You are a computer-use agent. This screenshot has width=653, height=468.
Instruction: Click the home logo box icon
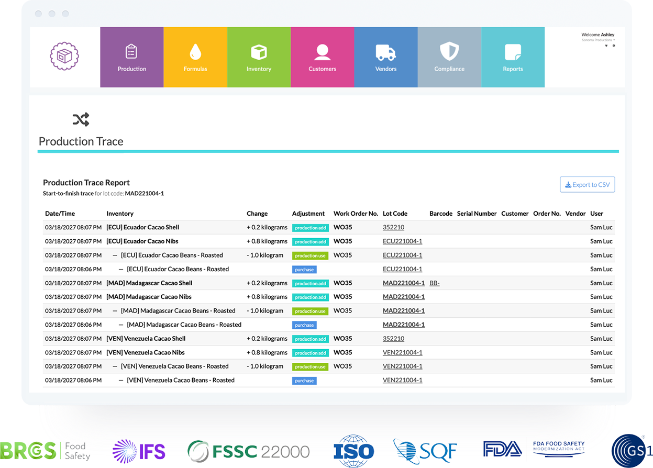[64, 57]
